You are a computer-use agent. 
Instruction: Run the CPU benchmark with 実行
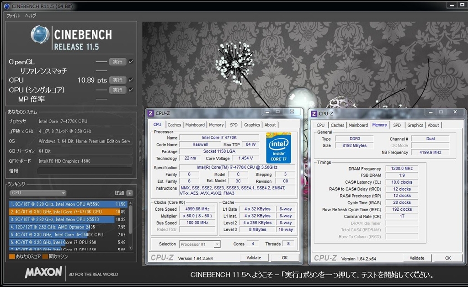point(117,80)
